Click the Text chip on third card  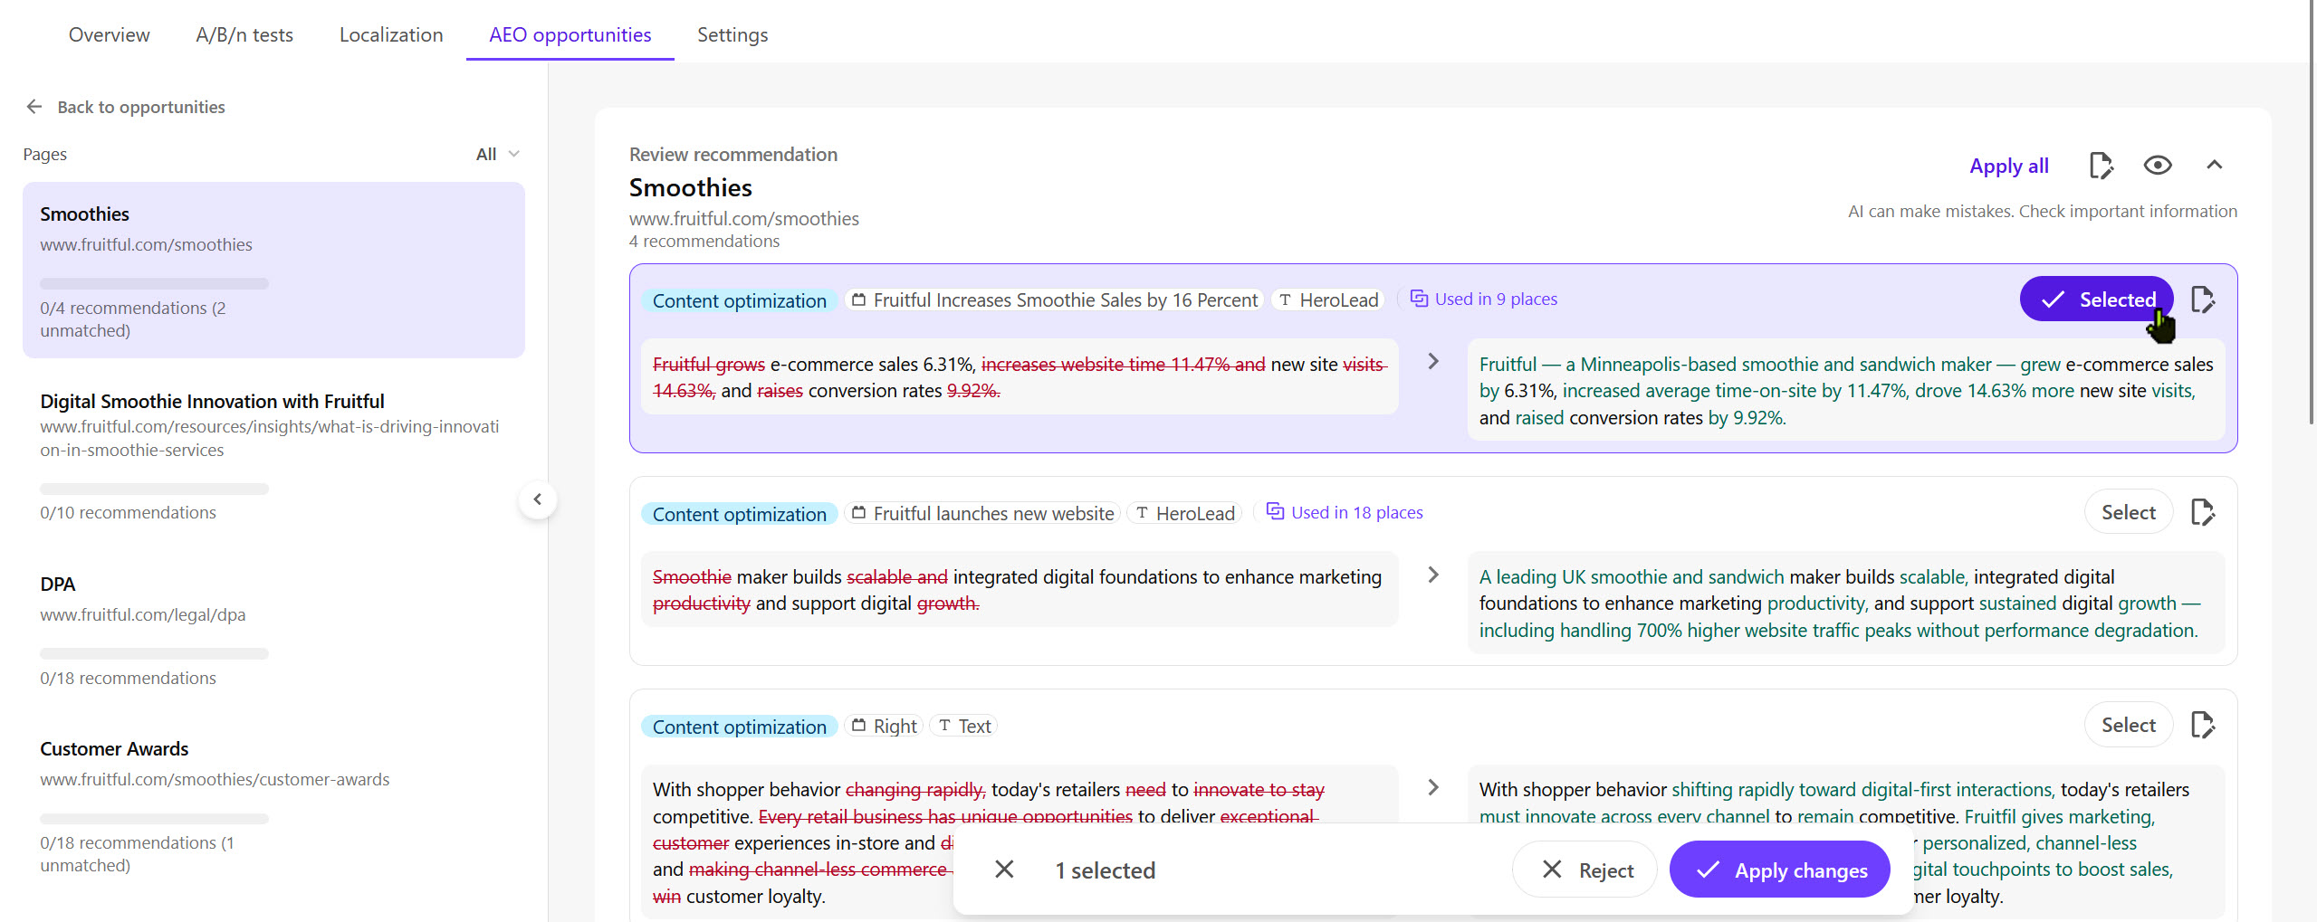964,726
